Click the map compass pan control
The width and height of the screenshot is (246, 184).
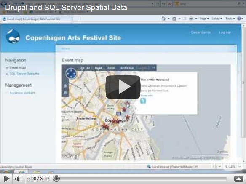[x=71, y=73]
